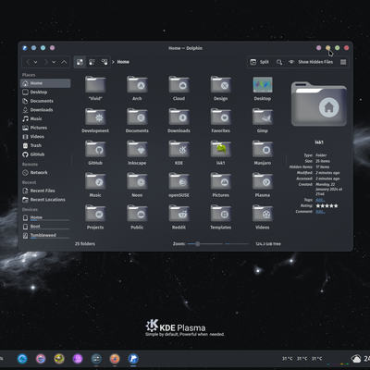This screenshot has width=370, height=370.
Task: Select Documents in Places sidebar
Action: coord(45,101)
